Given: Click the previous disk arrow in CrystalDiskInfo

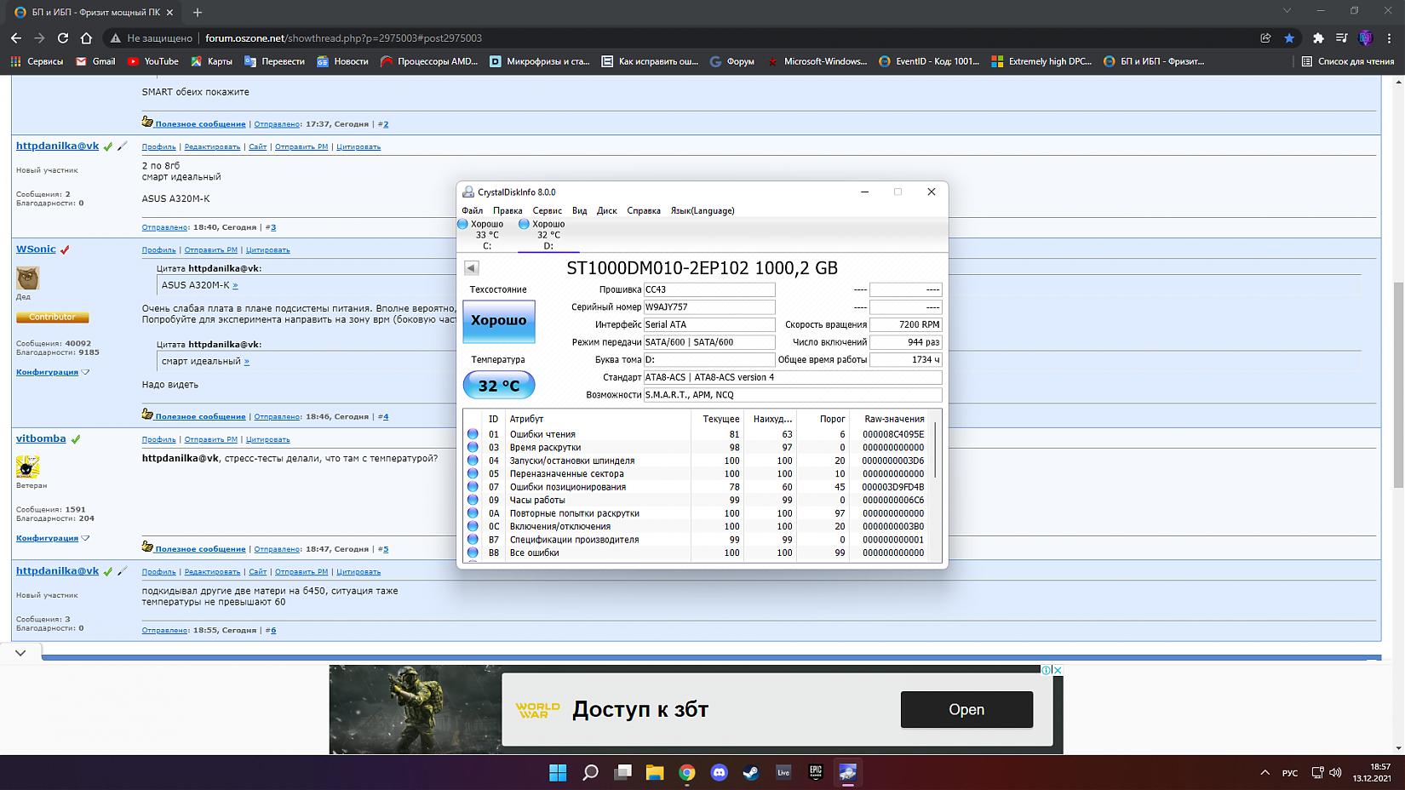Looking at the screenshot, I should (471, 267).
